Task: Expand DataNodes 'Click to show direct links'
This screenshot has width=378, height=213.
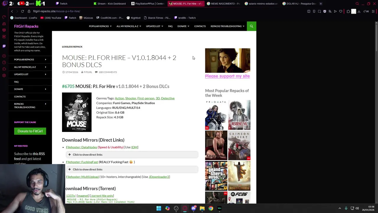Action: coord(132,154)
